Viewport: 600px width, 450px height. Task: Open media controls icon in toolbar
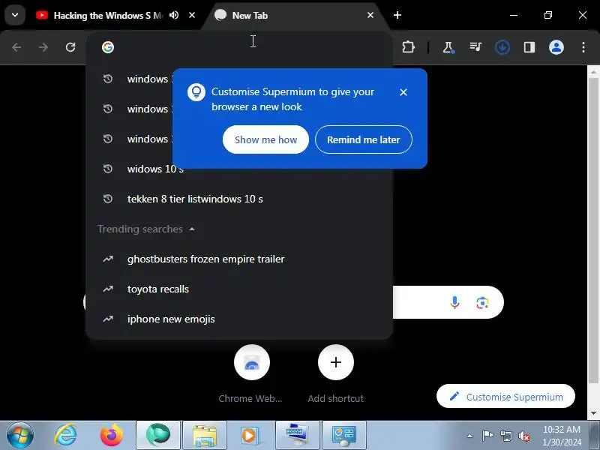[475, 47]
